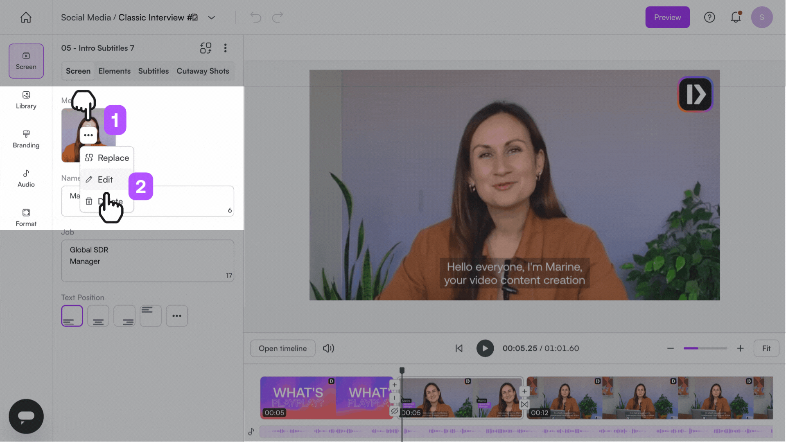Select the centered text position option
The height and width of the screenshot is (442, 786).
[x=98, y=316]
